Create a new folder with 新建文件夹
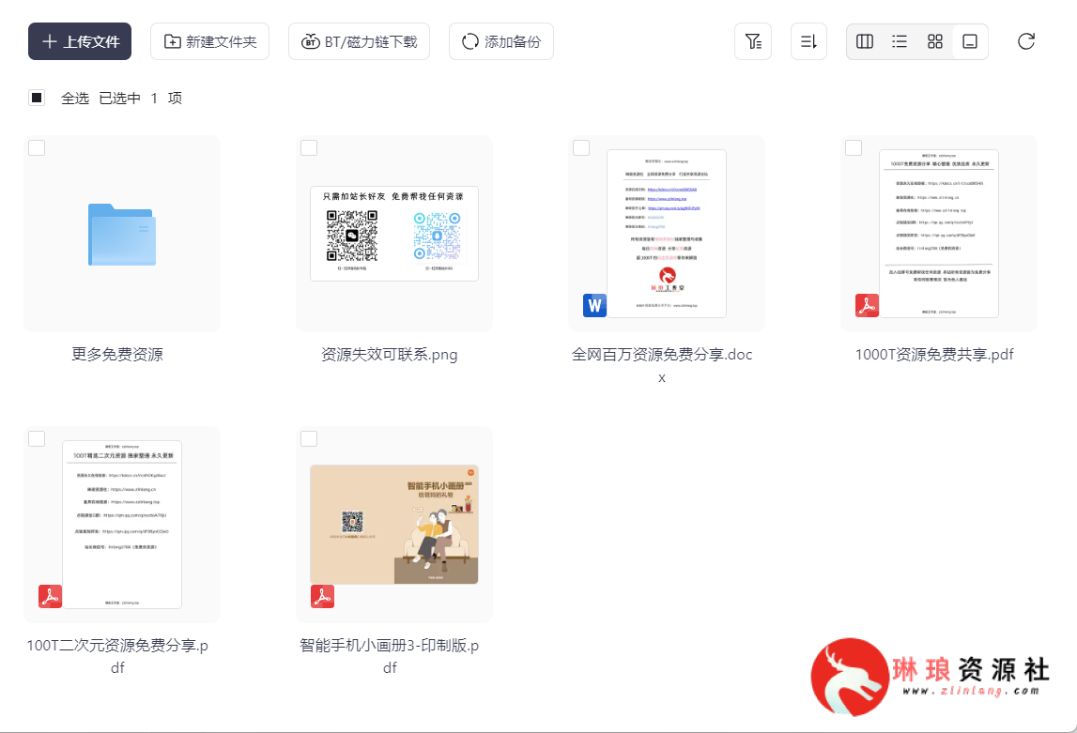The height and width of the screenshot is (733, 1077). [x=209, y=41]
